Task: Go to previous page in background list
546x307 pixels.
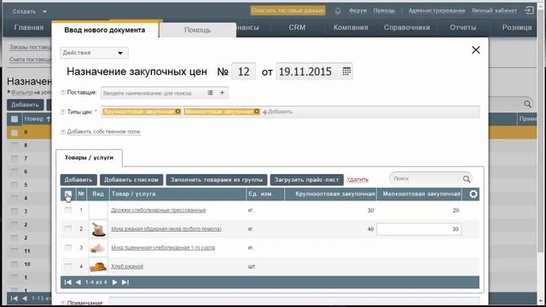Action: pyautogui.click(x=25, y=298)
